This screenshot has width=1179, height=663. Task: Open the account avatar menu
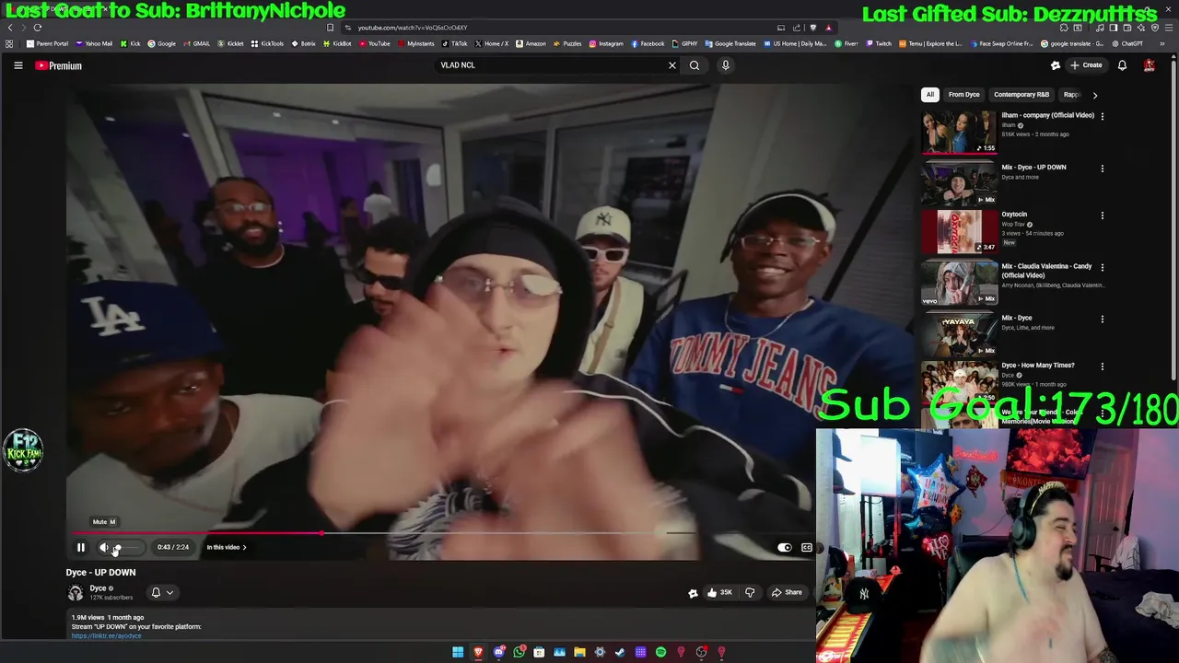coord(1149,65)
